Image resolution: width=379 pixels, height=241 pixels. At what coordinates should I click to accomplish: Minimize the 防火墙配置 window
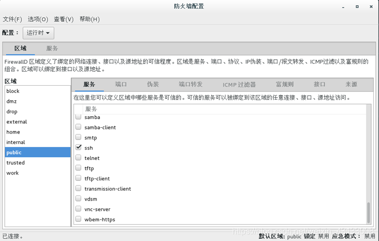click(x=343, y=7)
